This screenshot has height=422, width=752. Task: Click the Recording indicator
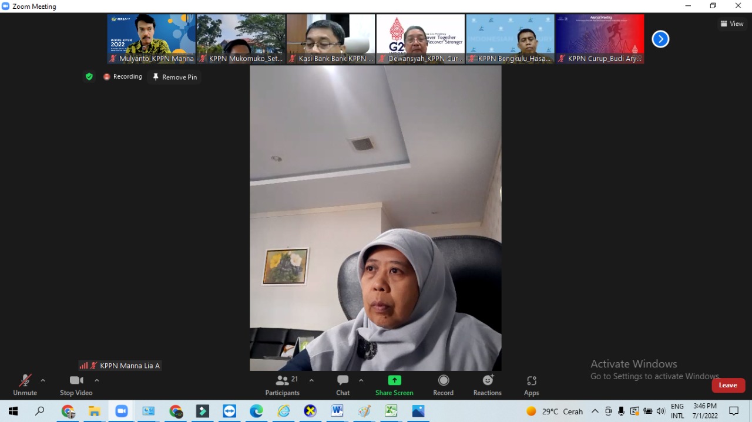coord(123,76)
